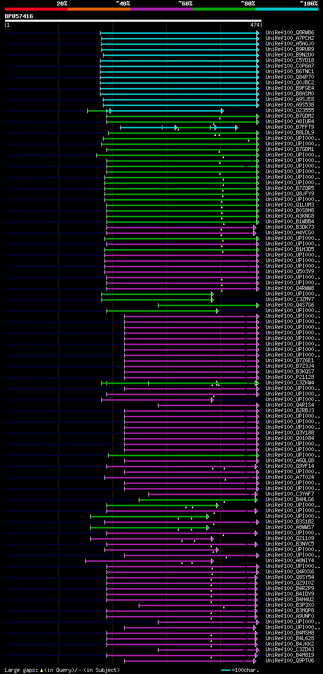Click the red 20% identity legend segment
This screenshot has width=323, height=674.
point(36,9)
